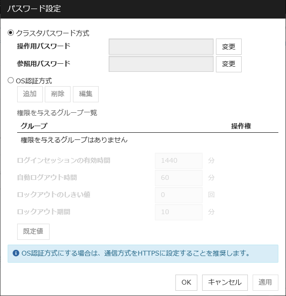Select the OS認証方式 radio button

(x=11, y=81)
